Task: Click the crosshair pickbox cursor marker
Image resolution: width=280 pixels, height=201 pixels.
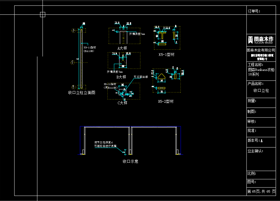Action: click(42, 14)
